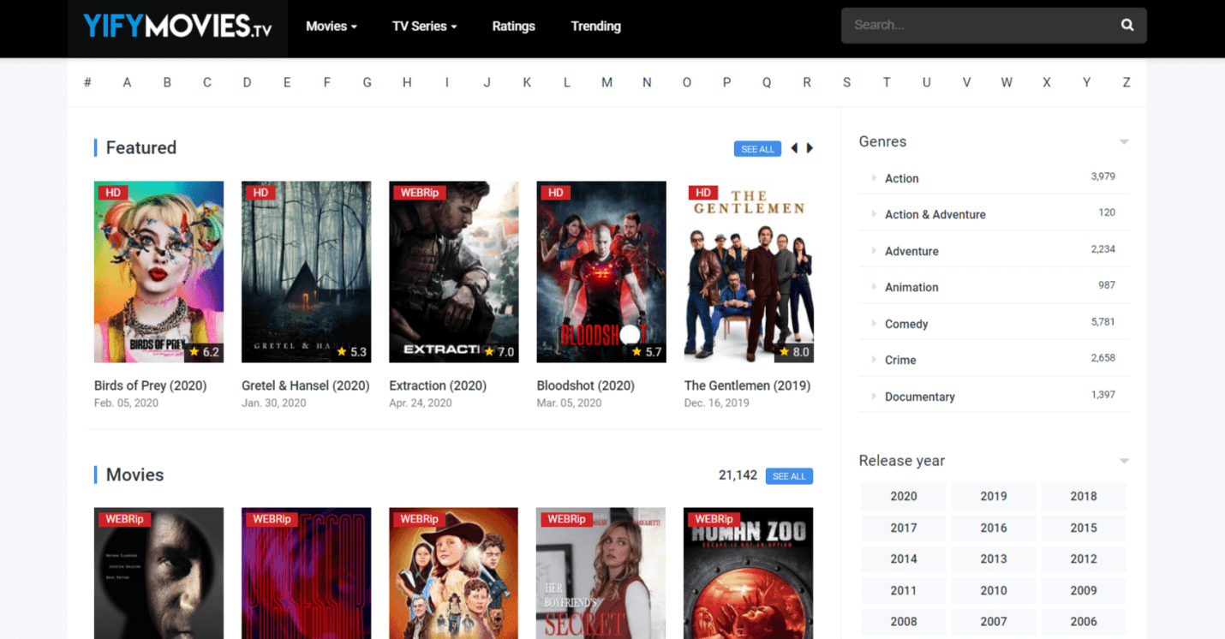
Task: List titles starting with W
Action: [x=1007, y=82]
